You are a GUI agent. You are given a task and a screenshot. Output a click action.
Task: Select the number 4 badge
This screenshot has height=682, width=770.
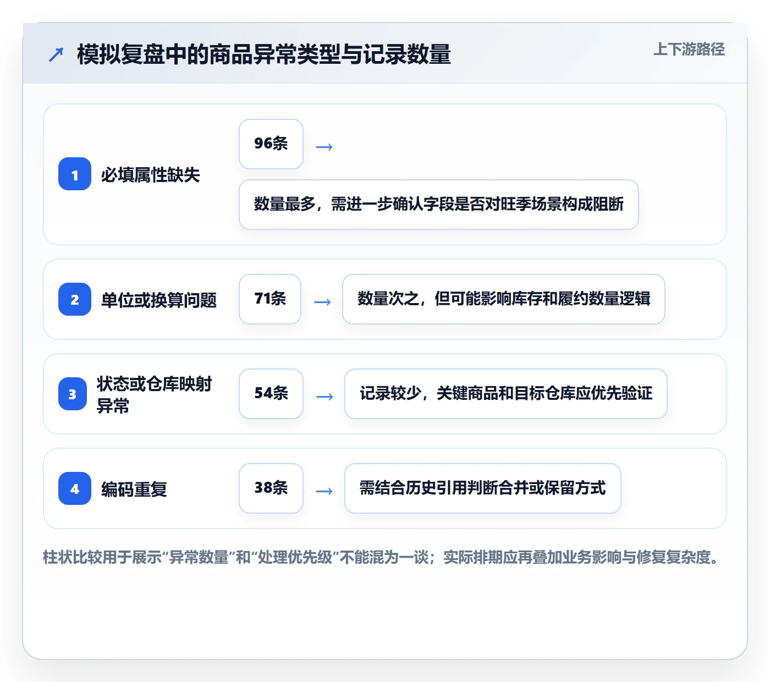point(75,488)
